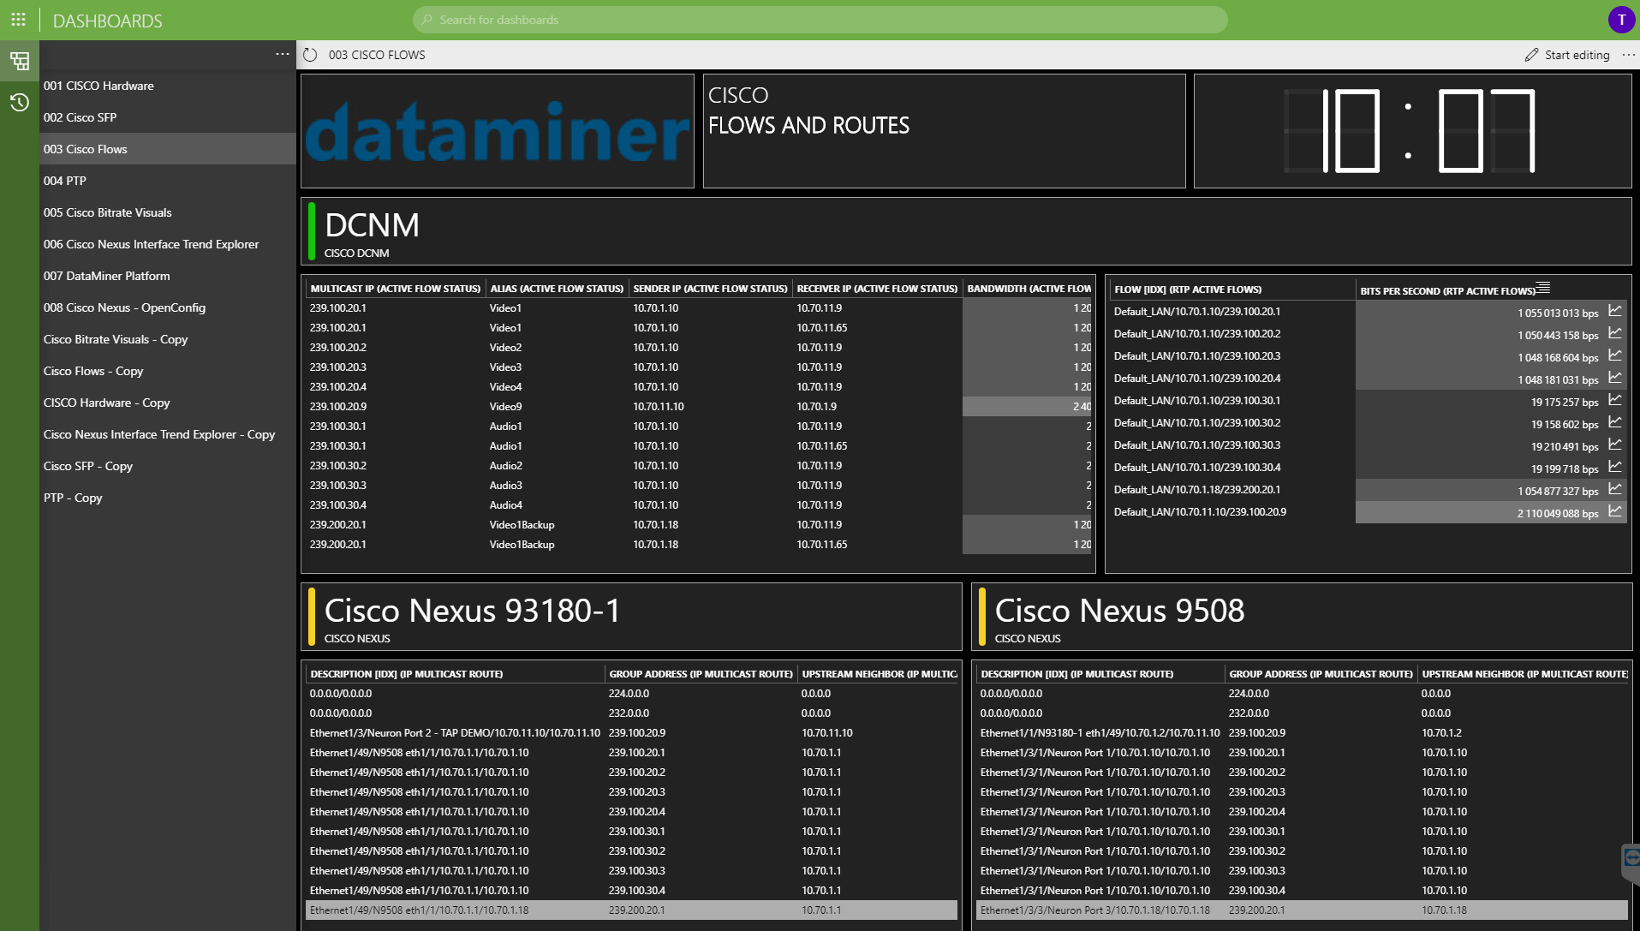
Task: Open trend graph for 239.100.20.9 flow
Action: point(1614,511)
